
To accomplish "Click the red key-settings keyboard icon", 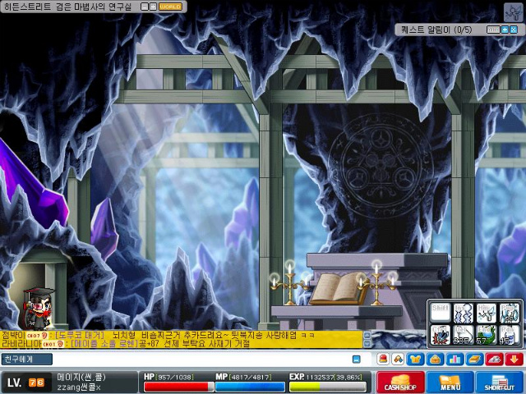I will 494,360.
